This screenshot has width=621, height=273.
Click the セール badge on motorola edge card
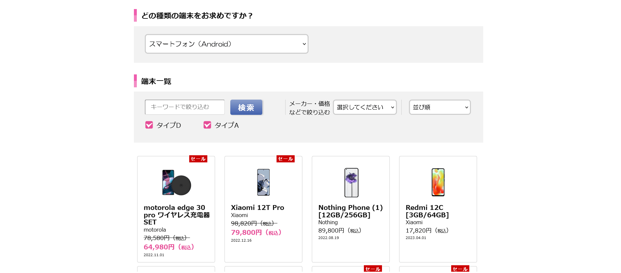click(x=198, y=159)
